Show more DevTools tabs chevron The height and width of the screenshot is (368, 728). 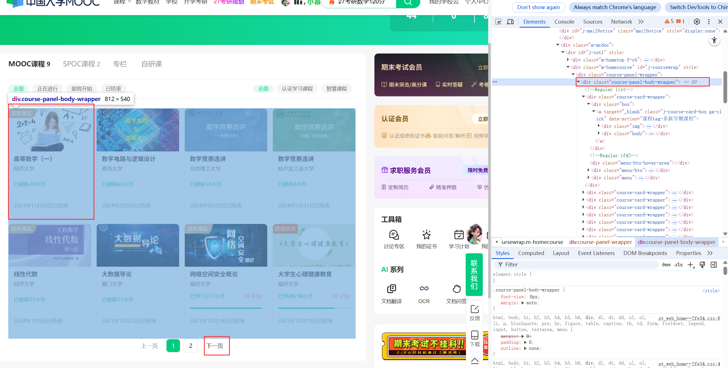(x=641, y=22)
